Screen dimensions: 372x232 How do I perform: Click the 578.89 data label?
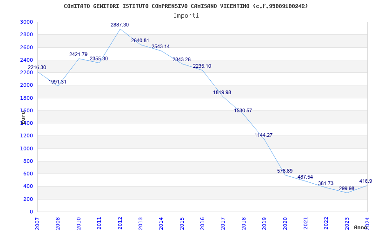click(285, 171)
